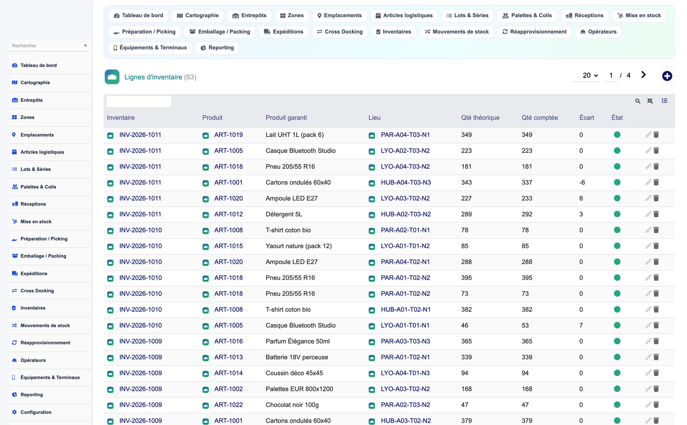Click inventory icon beside first INV-2026-1011

click(x=110, y=135)
